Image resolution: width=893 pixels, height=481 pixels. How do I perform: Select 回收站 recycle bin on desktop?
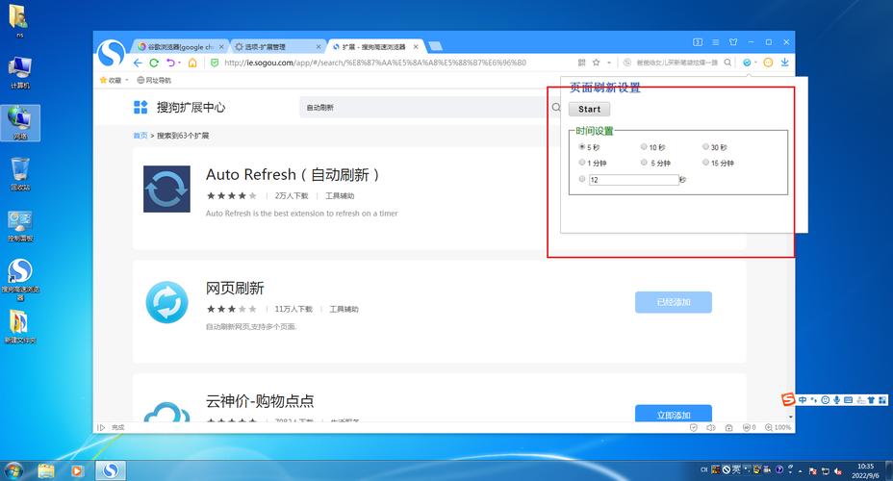[20, 173]
